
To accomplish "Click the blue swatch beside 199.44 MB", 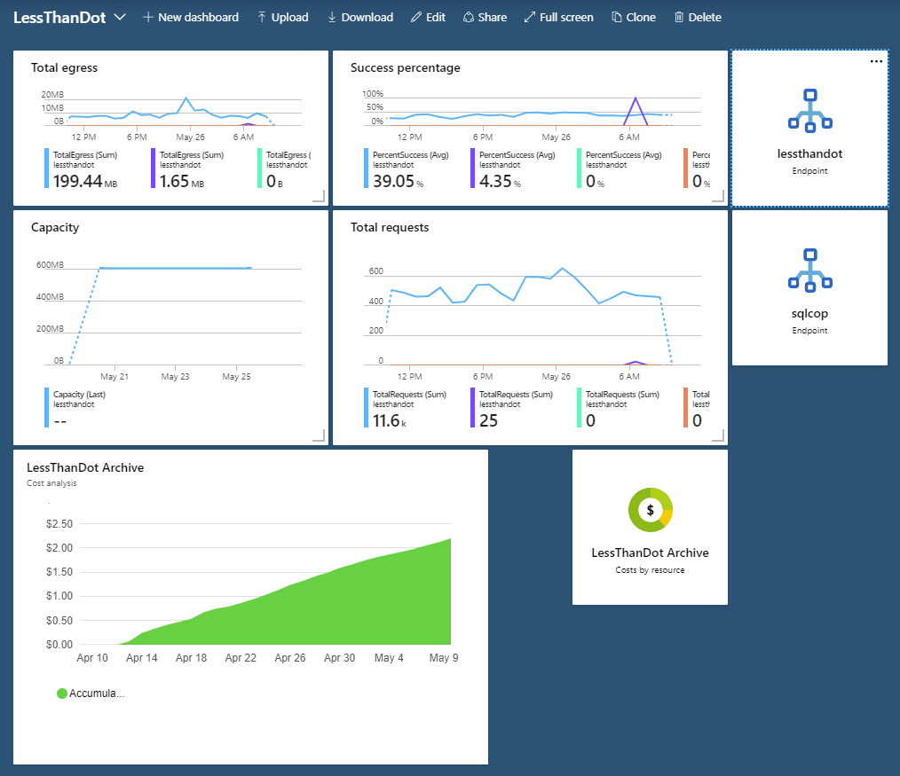I will (46, 168).
